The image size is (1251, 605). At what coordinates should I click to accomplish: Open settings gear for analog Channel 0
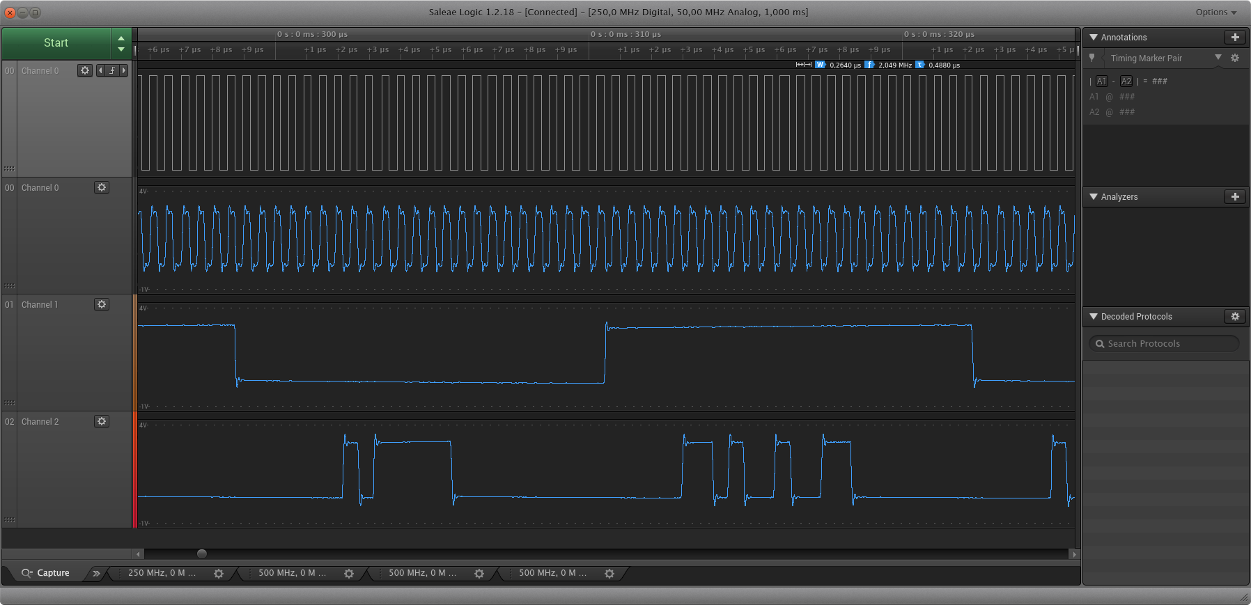[102, 187]
